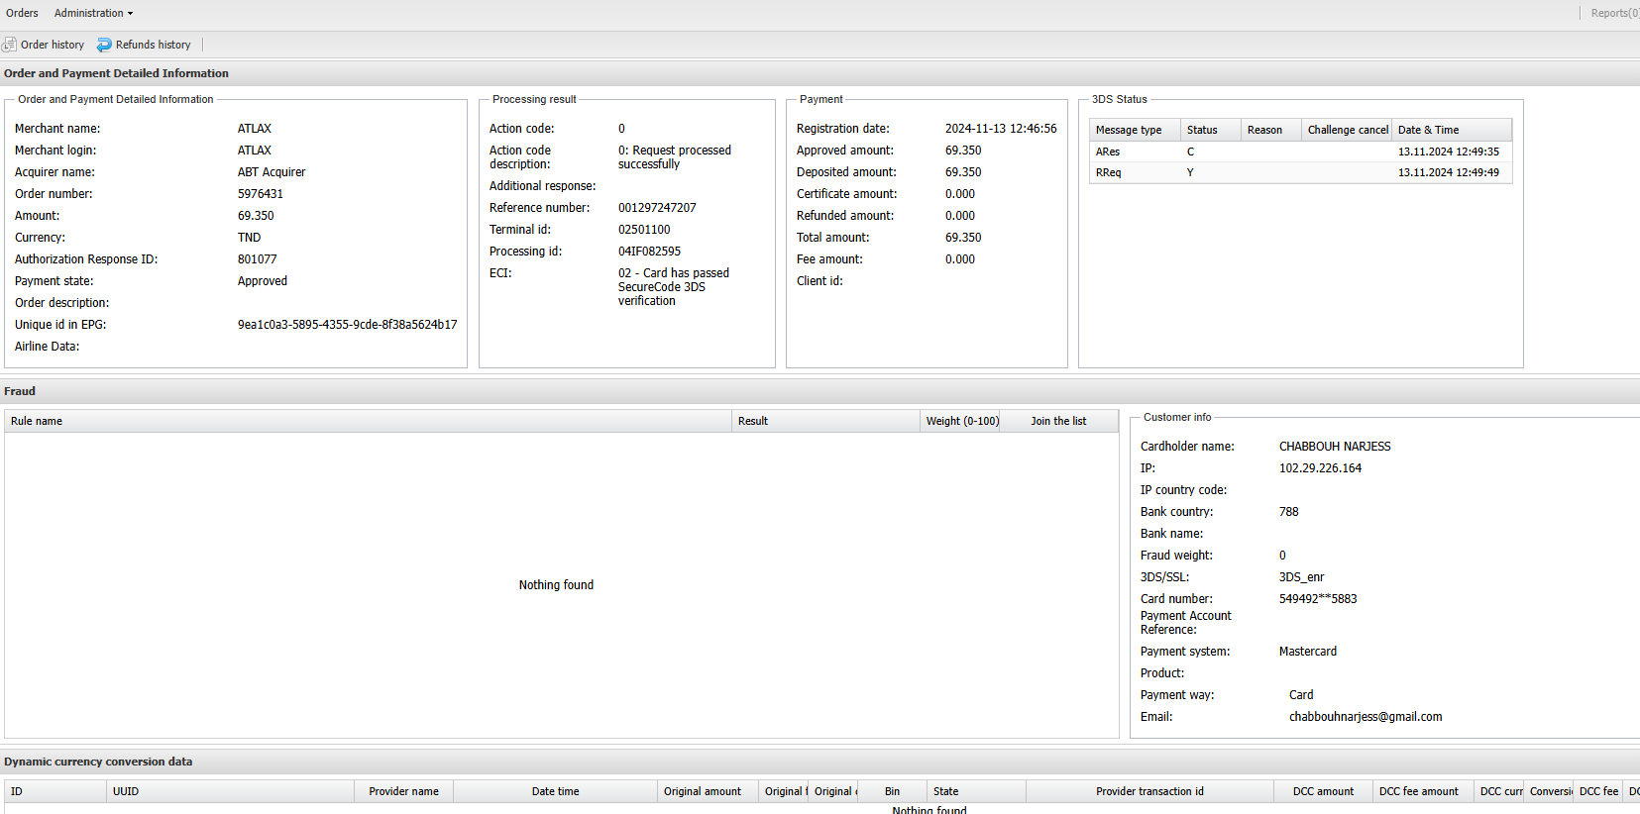1640x814 pixels.
Task: Open the Administration dropdown menu
Action: click(93, 13)
